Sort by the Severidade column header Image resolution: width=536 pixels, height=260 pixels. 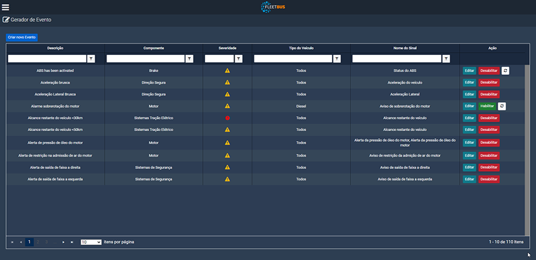point(227,48)
